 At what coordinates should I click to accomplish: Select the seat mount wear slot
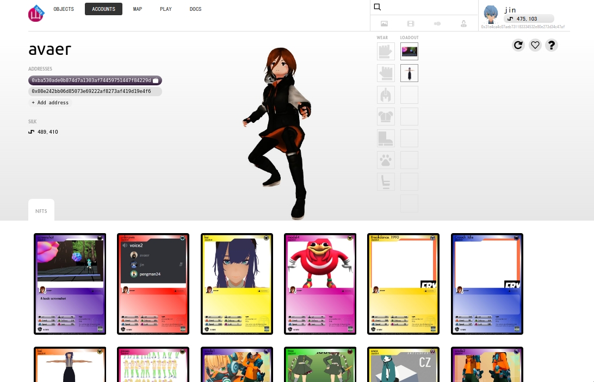386,181
